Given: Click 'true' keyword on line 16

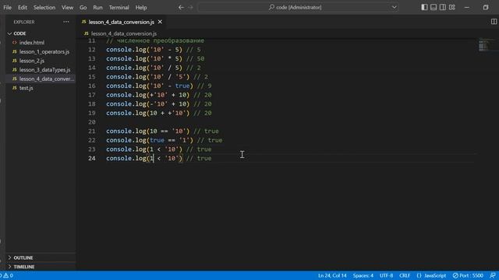Looking at the screenshot, I should pos(182,86).
